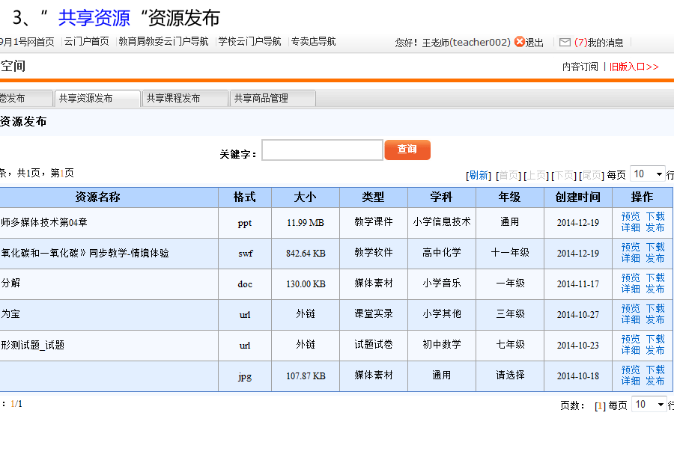Click the envelope icon for messages

point(565,43)
